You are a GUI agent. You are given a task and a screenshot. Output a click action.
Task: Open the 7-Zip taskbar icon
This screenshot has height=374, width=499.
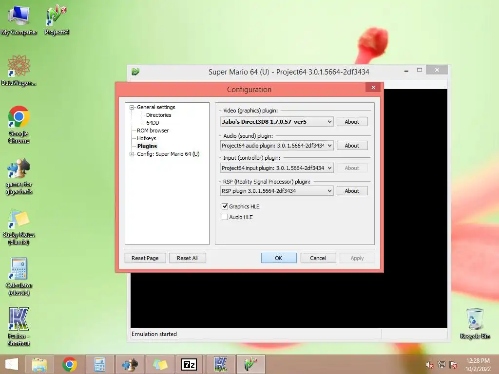tap(190, 364)
